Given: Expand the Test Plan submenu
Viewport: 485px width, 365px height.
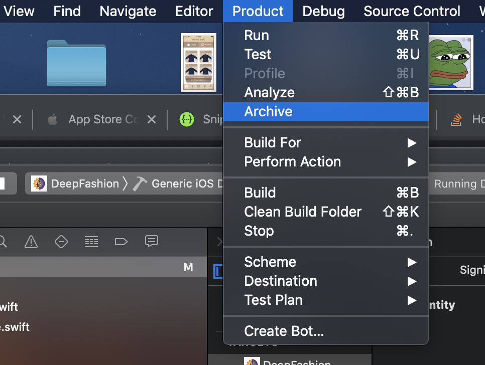Looking at the screenshot, I should point(326,300).
